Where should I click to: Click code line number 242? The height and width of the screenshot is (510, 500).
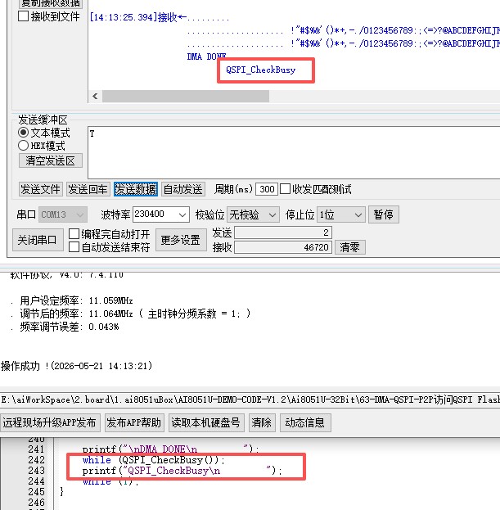36,460
